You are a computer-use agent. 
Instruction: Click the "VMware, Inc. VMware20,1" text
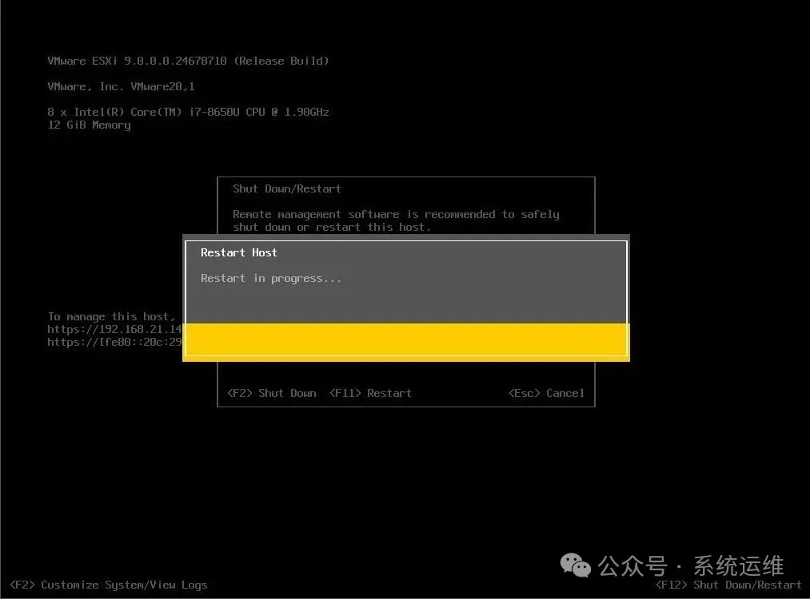coord(122,86)
